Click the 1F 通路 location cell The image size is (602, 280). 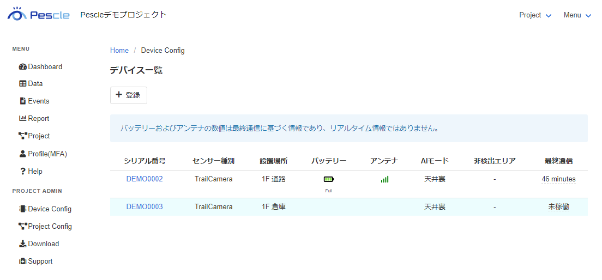click(x=273, y=179)
